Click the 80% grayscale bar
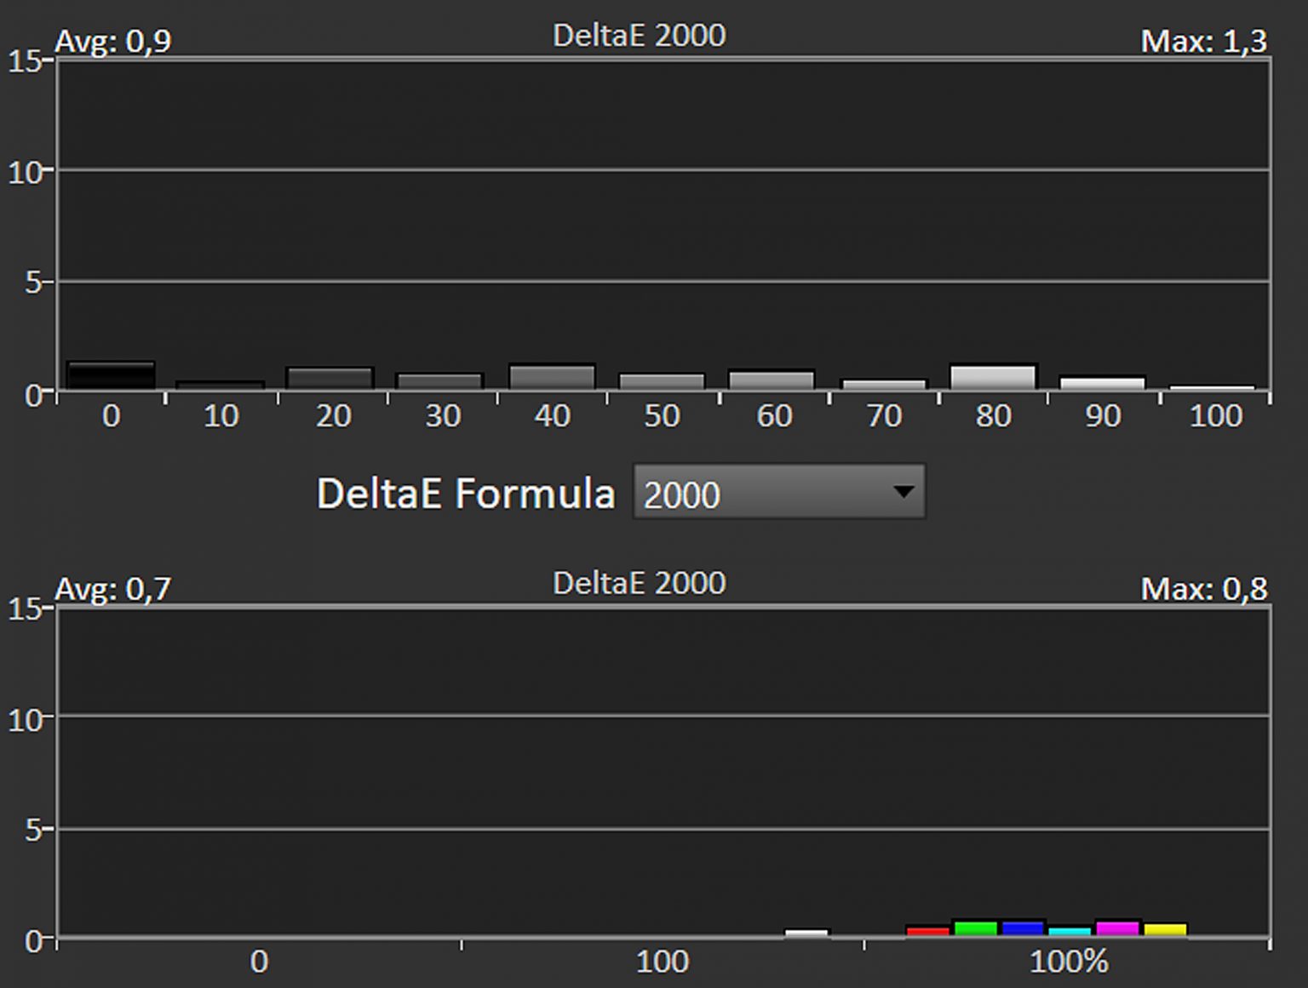This screenshot has width=1308, height=988. coord(993,377)
